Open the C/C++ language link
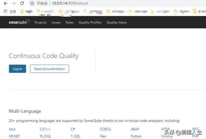The image size is (206, 139). (x=45, y=129)
